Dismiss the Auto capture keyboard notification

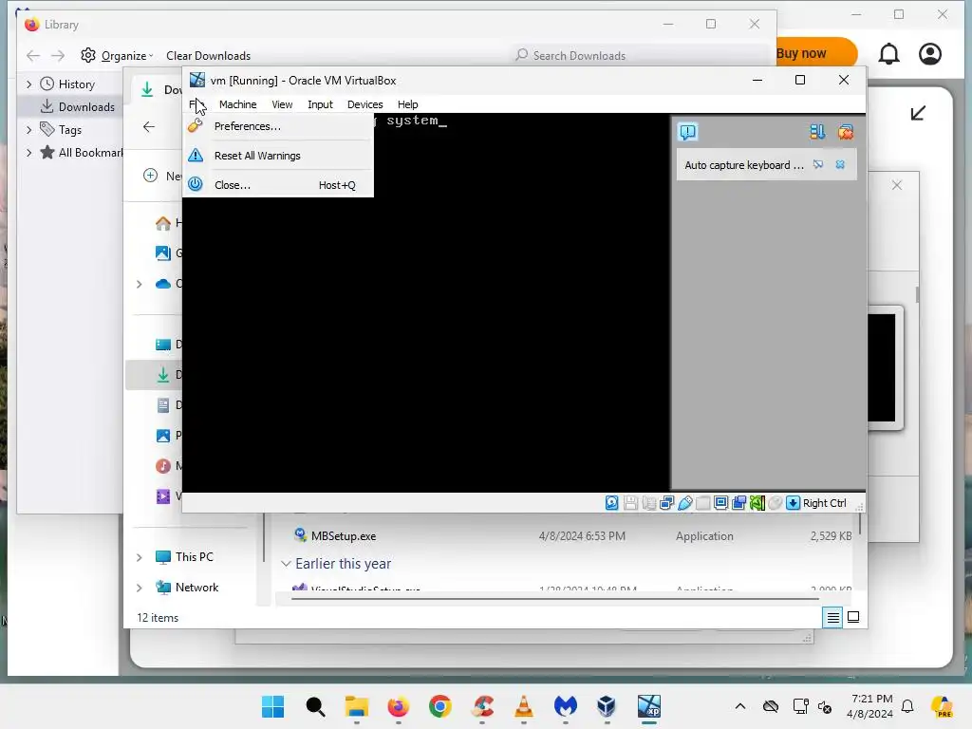pyautogui.click(x=840, y=165)
